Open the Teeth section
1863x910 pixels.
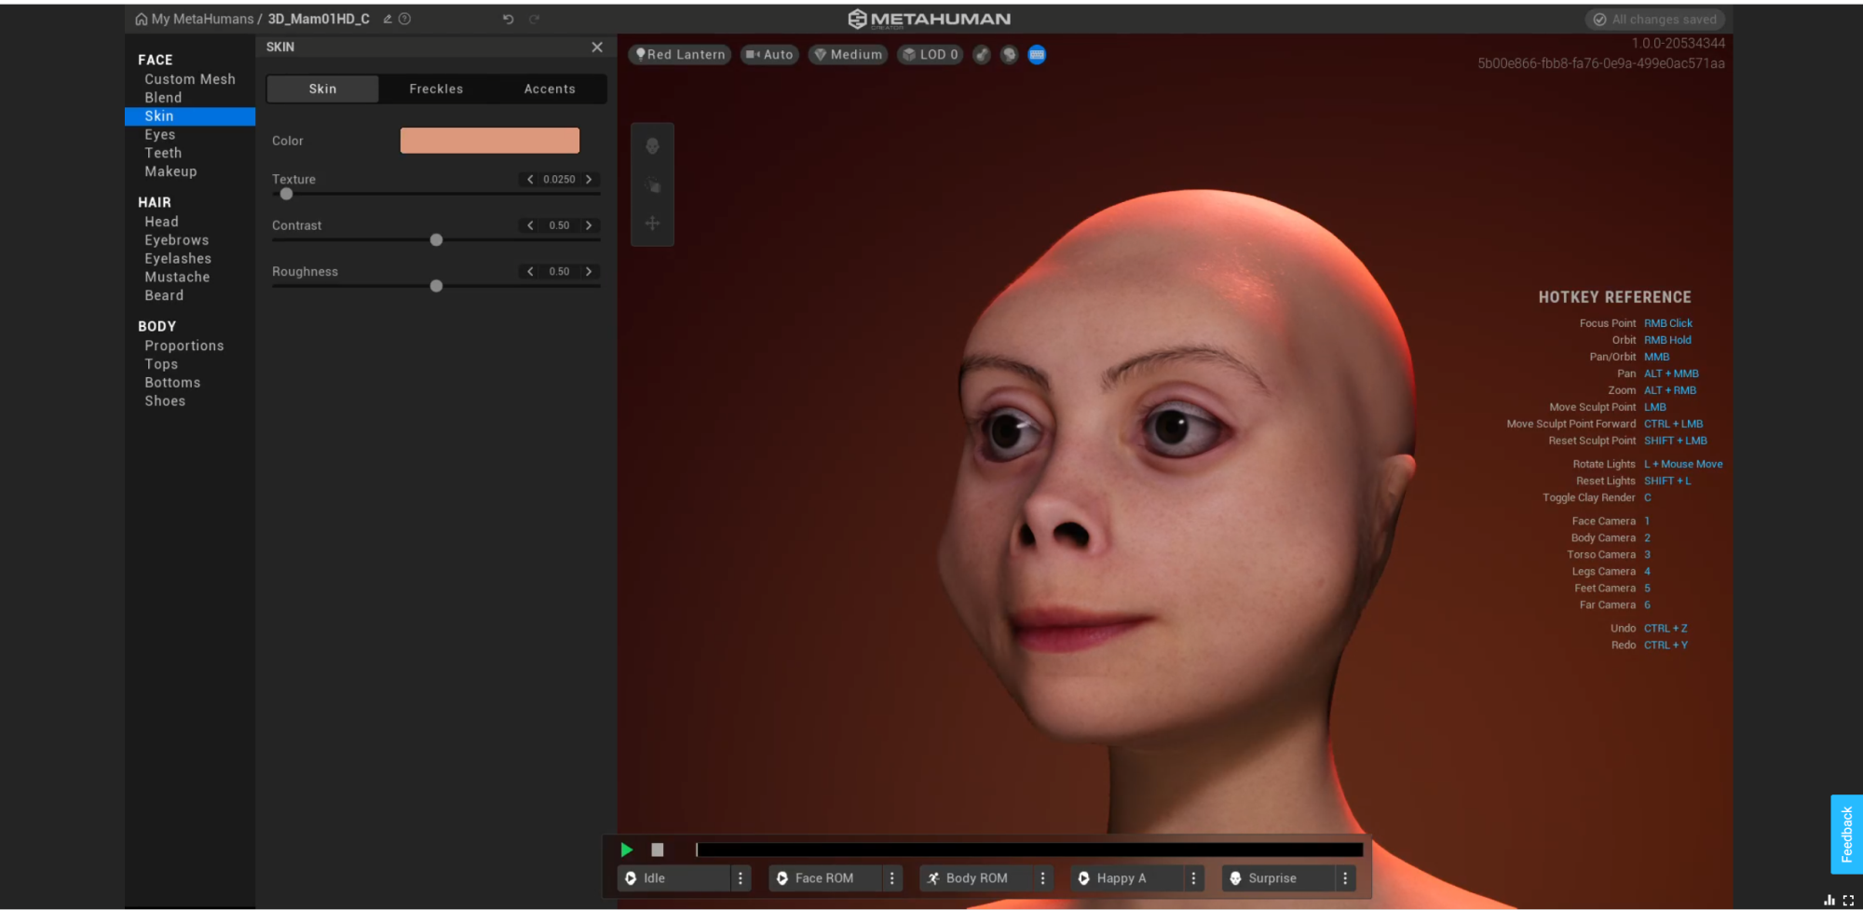coord(163,154)
